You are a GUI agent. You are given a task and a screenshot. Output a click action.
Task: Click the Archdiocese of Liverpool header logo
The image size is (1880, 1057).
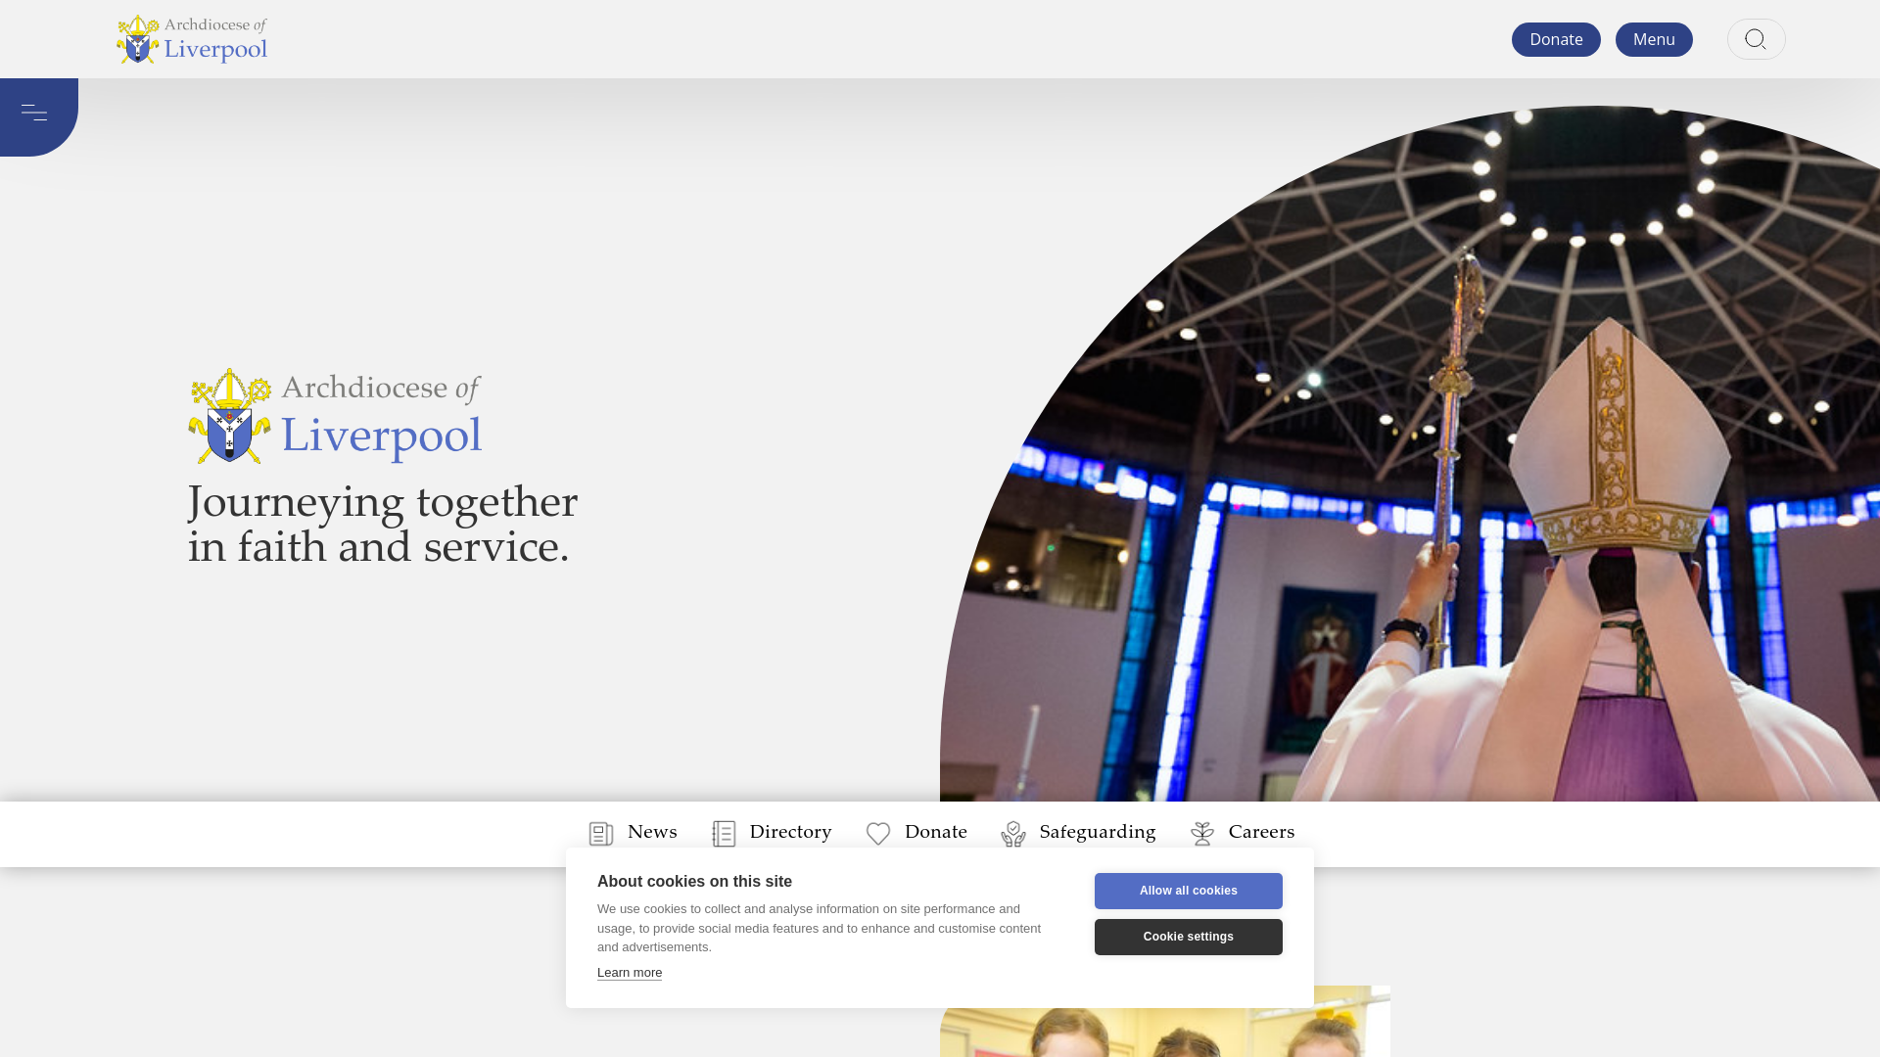(192, 39)
